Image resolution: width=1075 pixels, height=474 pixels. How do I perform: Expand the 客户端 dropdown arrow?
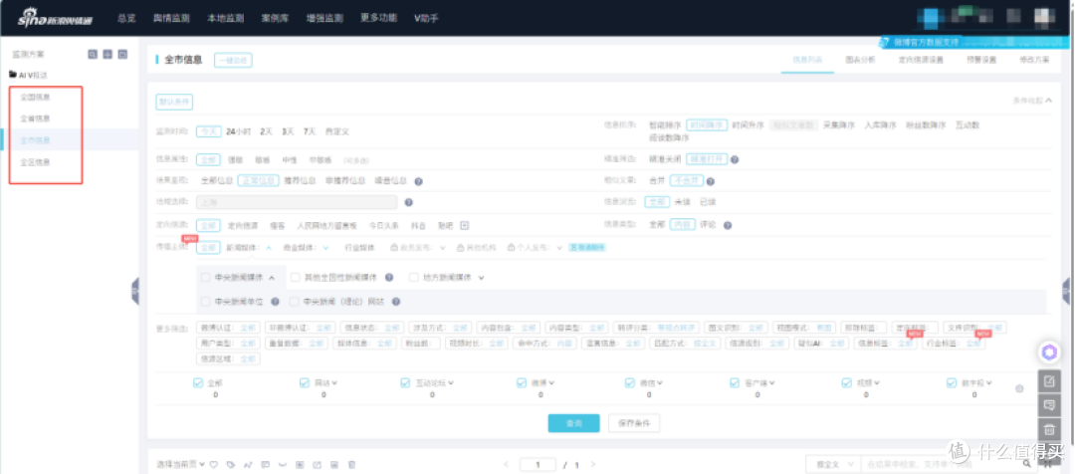coord(771,382)
